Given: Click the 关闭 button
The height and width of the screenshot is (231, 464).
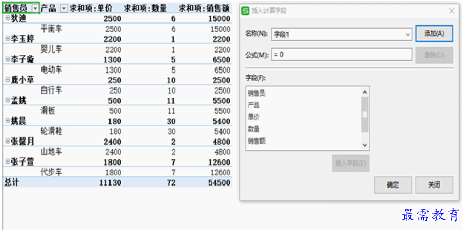Looking at the screenshot, I should pos(434,185).
